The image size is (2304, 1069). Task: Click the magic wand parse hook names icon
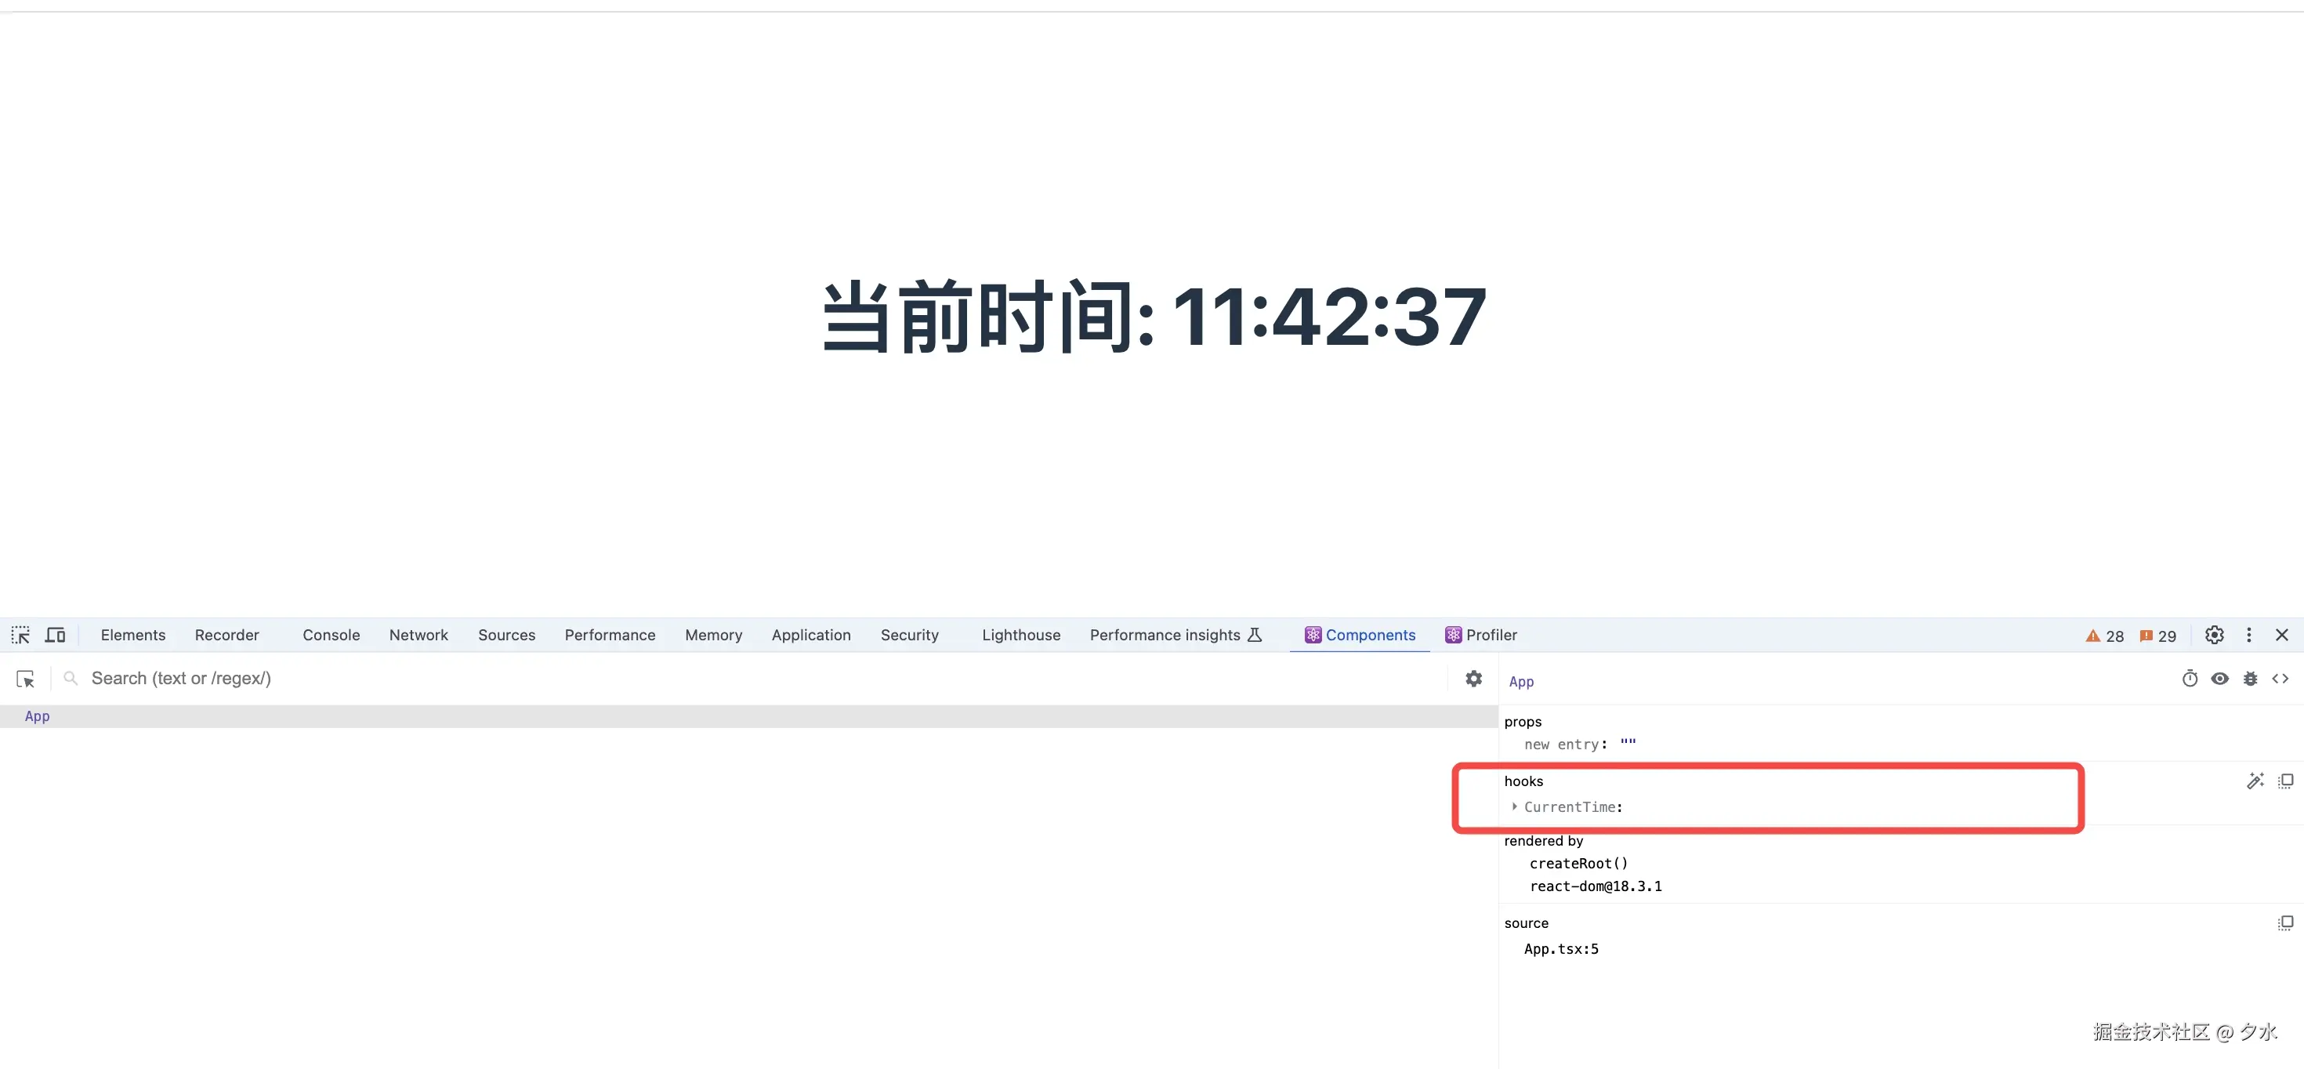click(2255, 781)
